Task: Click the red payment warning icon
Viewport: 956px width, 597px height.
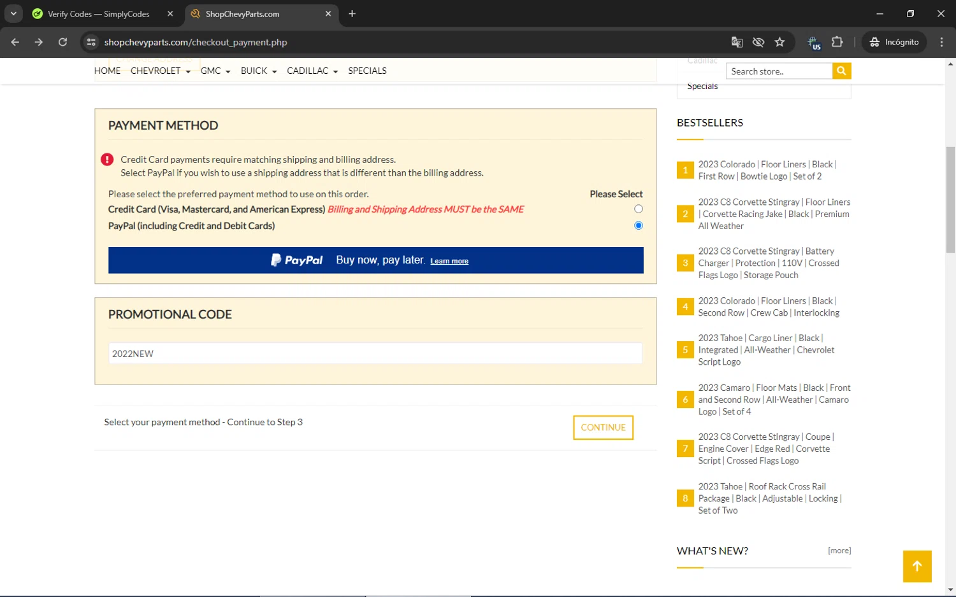Action: pos(107,160)
